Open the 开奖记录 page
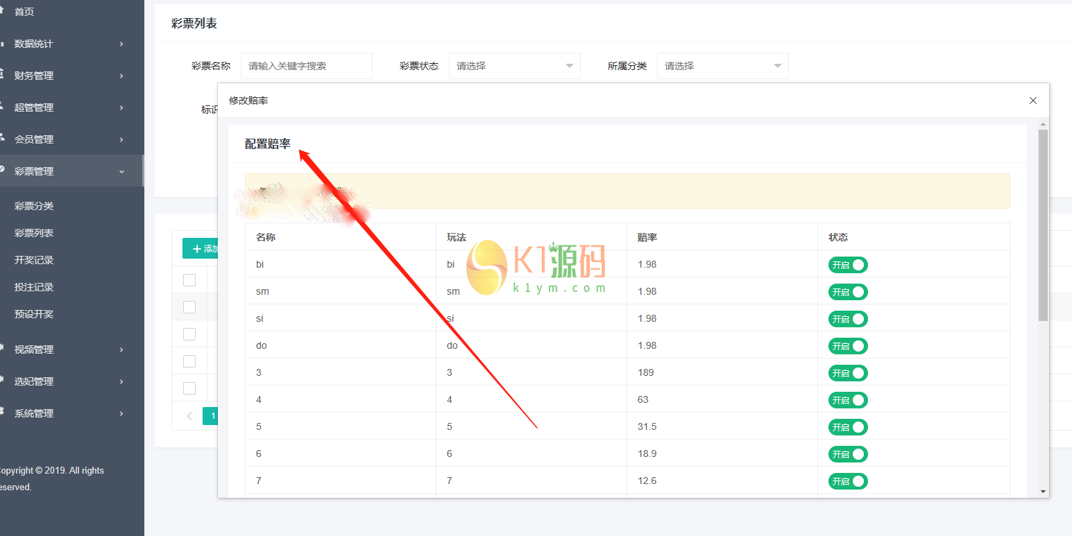The image size is (1072, 536). pos(34,260)
